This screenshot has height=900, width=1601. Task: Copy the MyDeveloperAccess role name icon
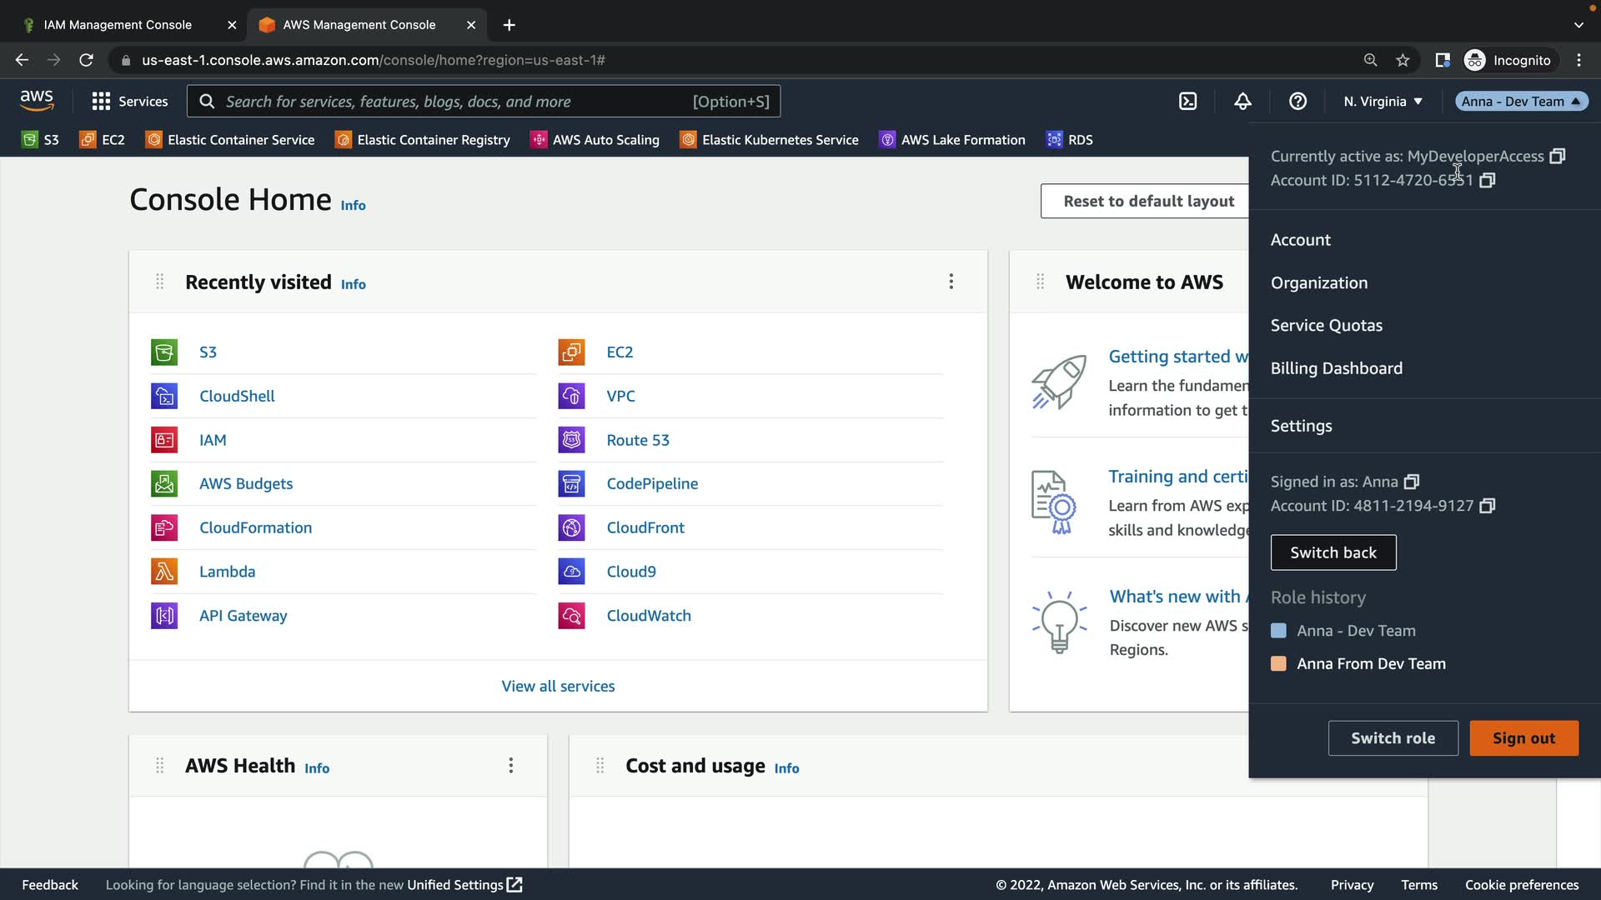click(x=1557, y=157)
